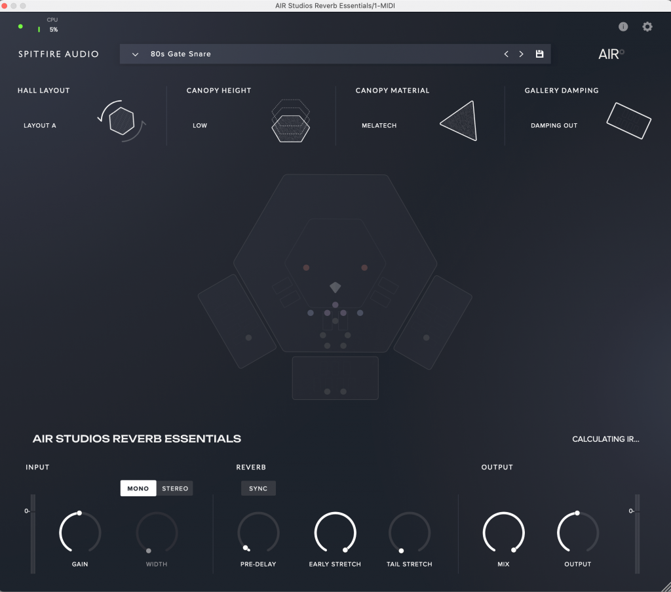Click the MELATECH canopy material label
The image size is (671, 592).
click(379, 125)
